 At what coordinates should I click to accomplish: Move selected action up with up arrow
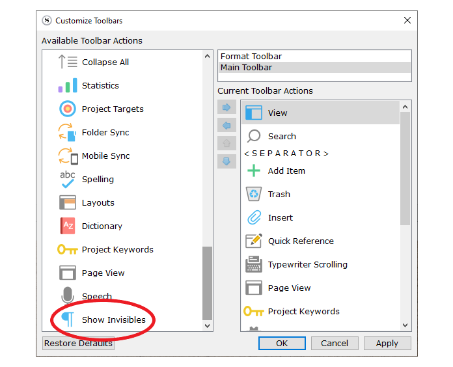click(226, 143)
